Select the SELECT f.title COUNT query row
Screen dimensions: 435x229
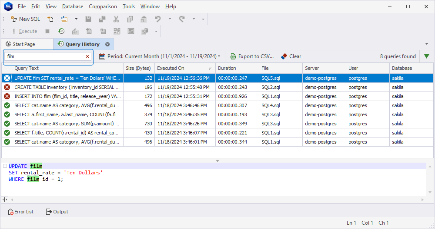217,133
